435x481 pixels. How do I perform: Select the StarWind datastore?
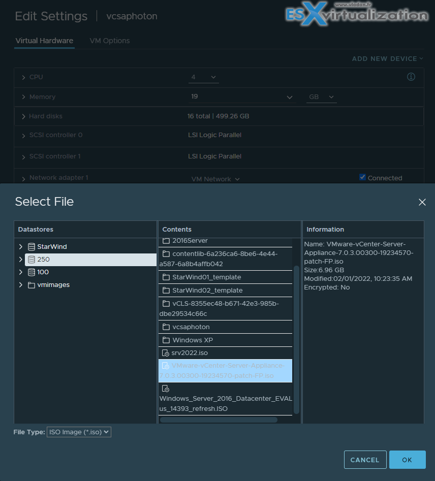[x=52, y=247]
